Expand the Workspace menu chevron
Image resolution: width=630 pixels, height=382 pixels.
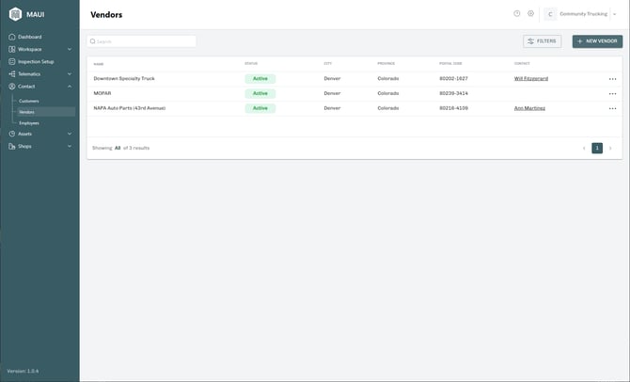click(70, 50)
